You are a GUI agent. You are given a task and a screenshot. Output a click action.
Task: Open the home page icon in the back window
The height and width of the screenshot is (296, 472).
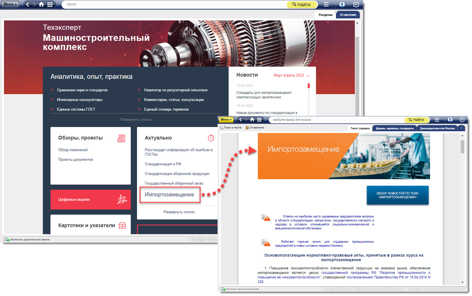41,5
